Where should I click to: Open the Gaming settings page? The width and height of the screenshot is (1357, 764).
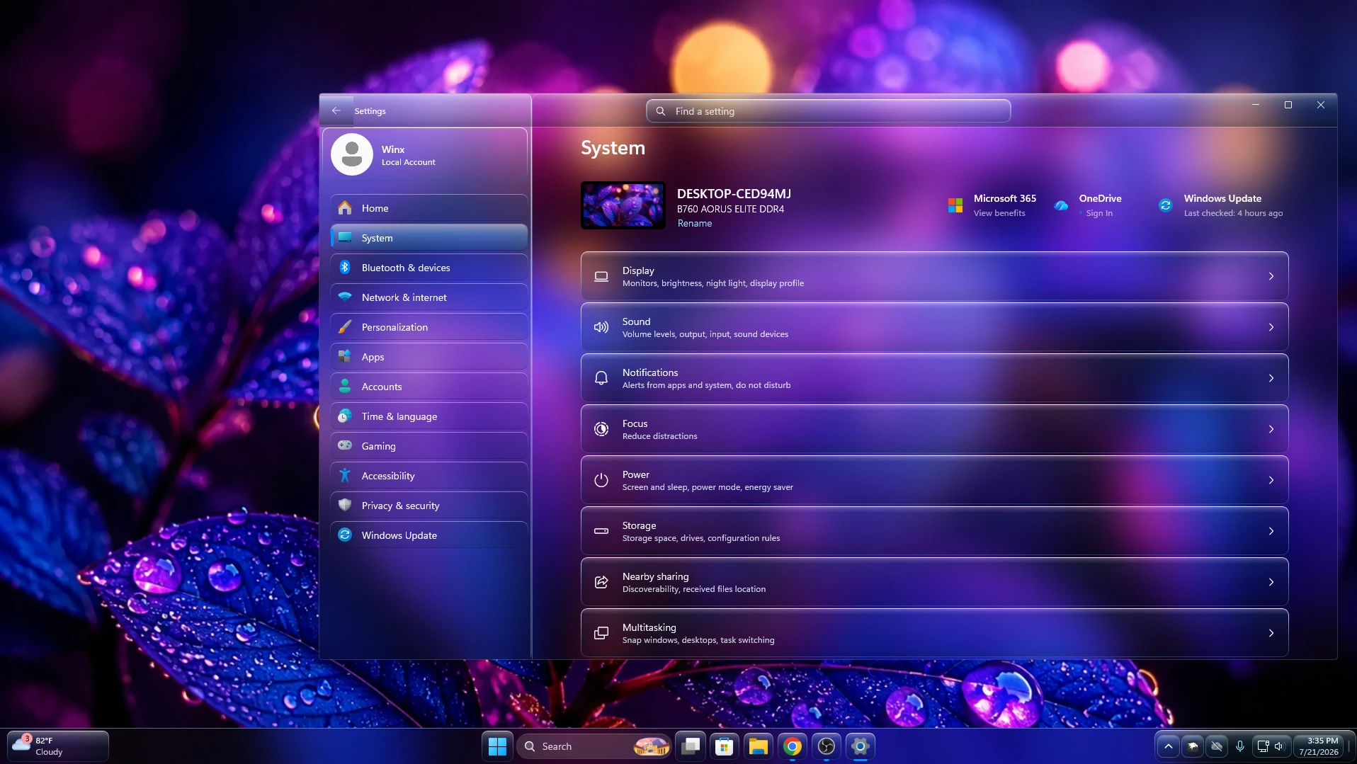[428, 446]
